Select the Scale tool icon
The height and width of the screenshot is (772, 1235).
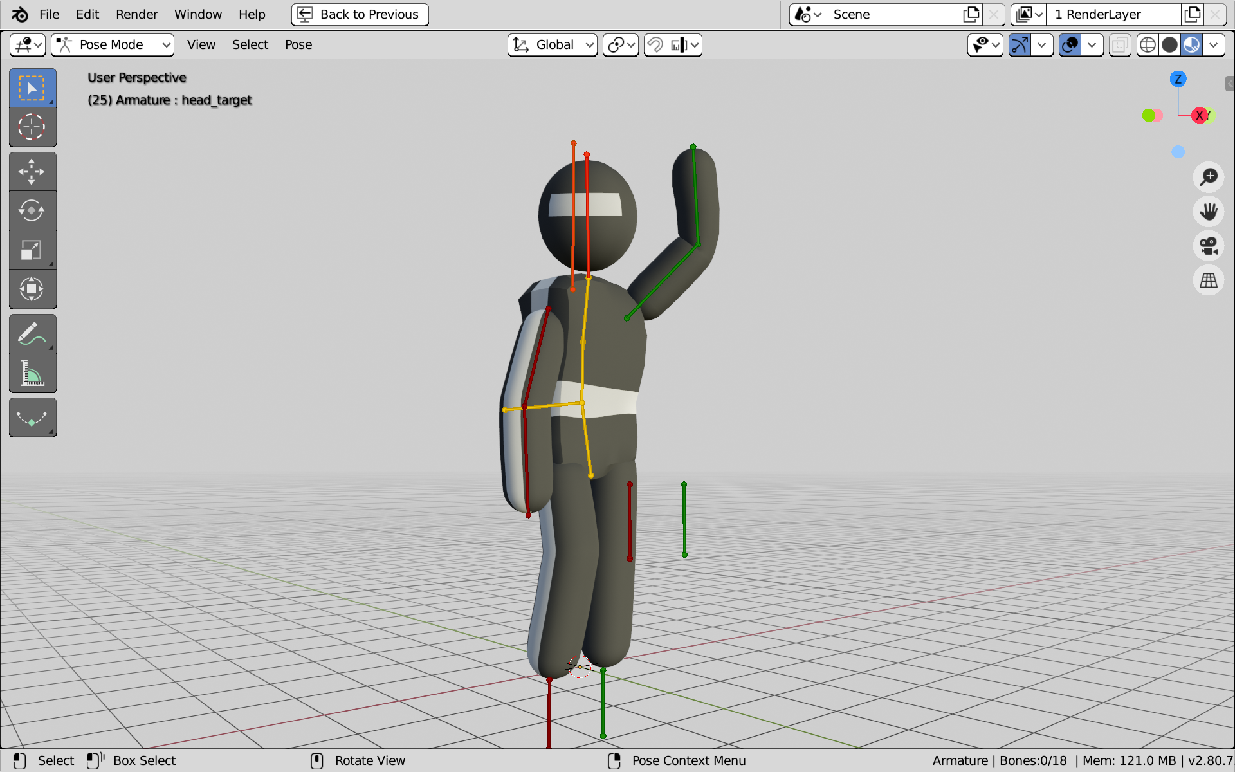pos(31,250)
